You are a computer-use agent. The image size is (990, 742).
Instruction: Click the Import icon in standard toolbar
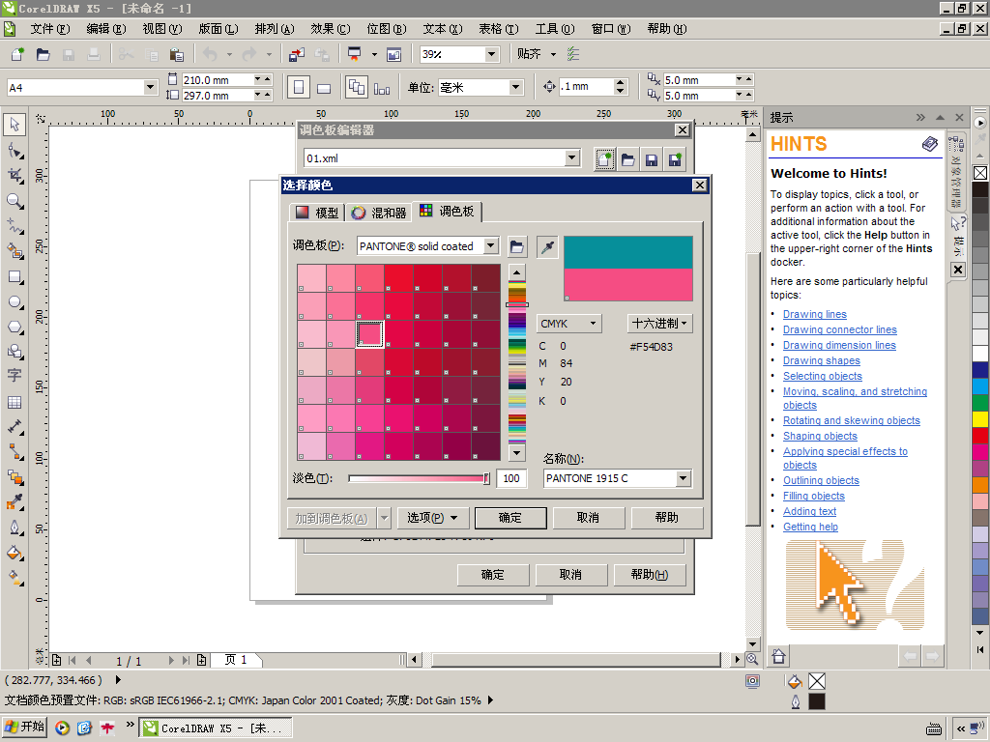(x=296, y=54)
